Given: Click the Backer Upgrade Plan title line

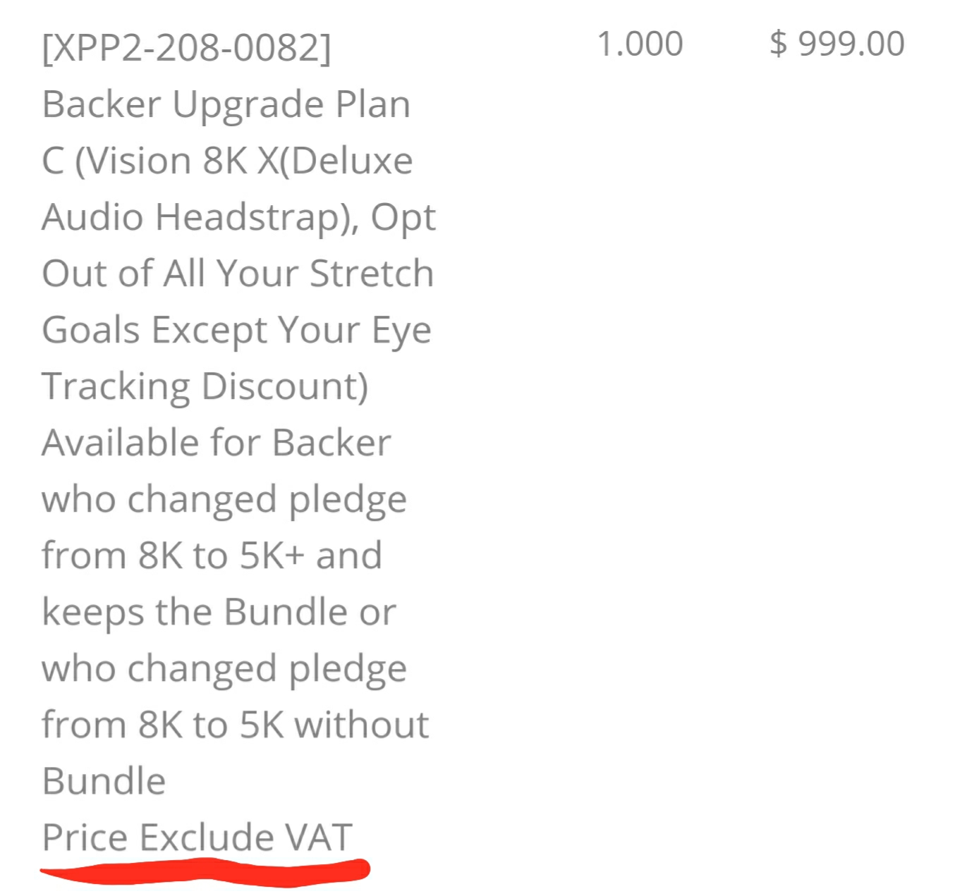Looking at the screenshot, I should (226, 104).
